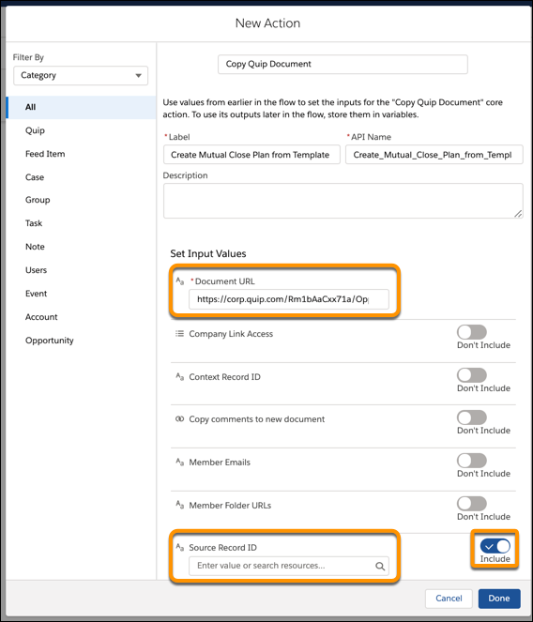
Task: Turn off Source Record ID Include switch
Action: (495, 546)
